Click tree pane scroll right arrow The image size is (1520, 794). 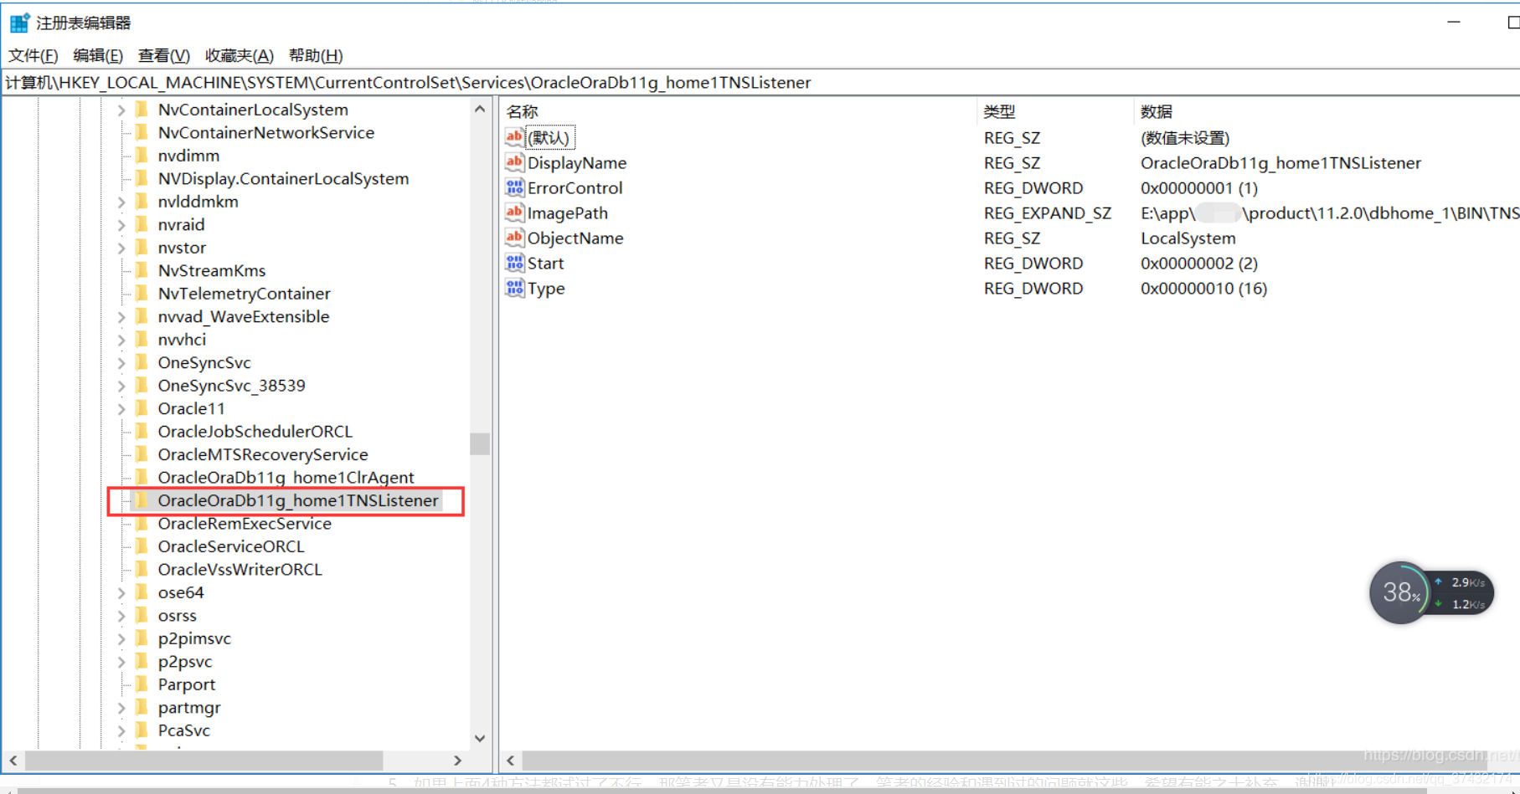[457, 761]
